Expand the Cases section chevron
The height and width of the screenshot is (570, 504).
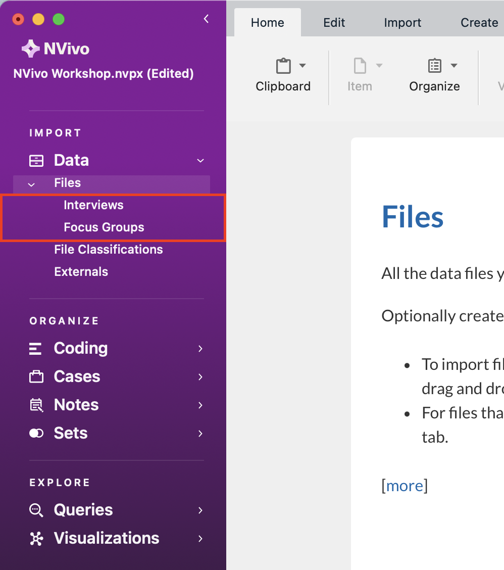[x=200, y=376]
